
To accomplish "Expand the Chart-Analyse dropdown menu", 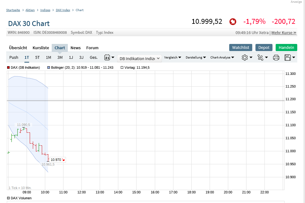I will point(222,57).
